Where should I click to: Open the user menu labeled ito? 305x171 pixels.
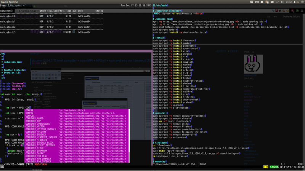pos(297,2)
